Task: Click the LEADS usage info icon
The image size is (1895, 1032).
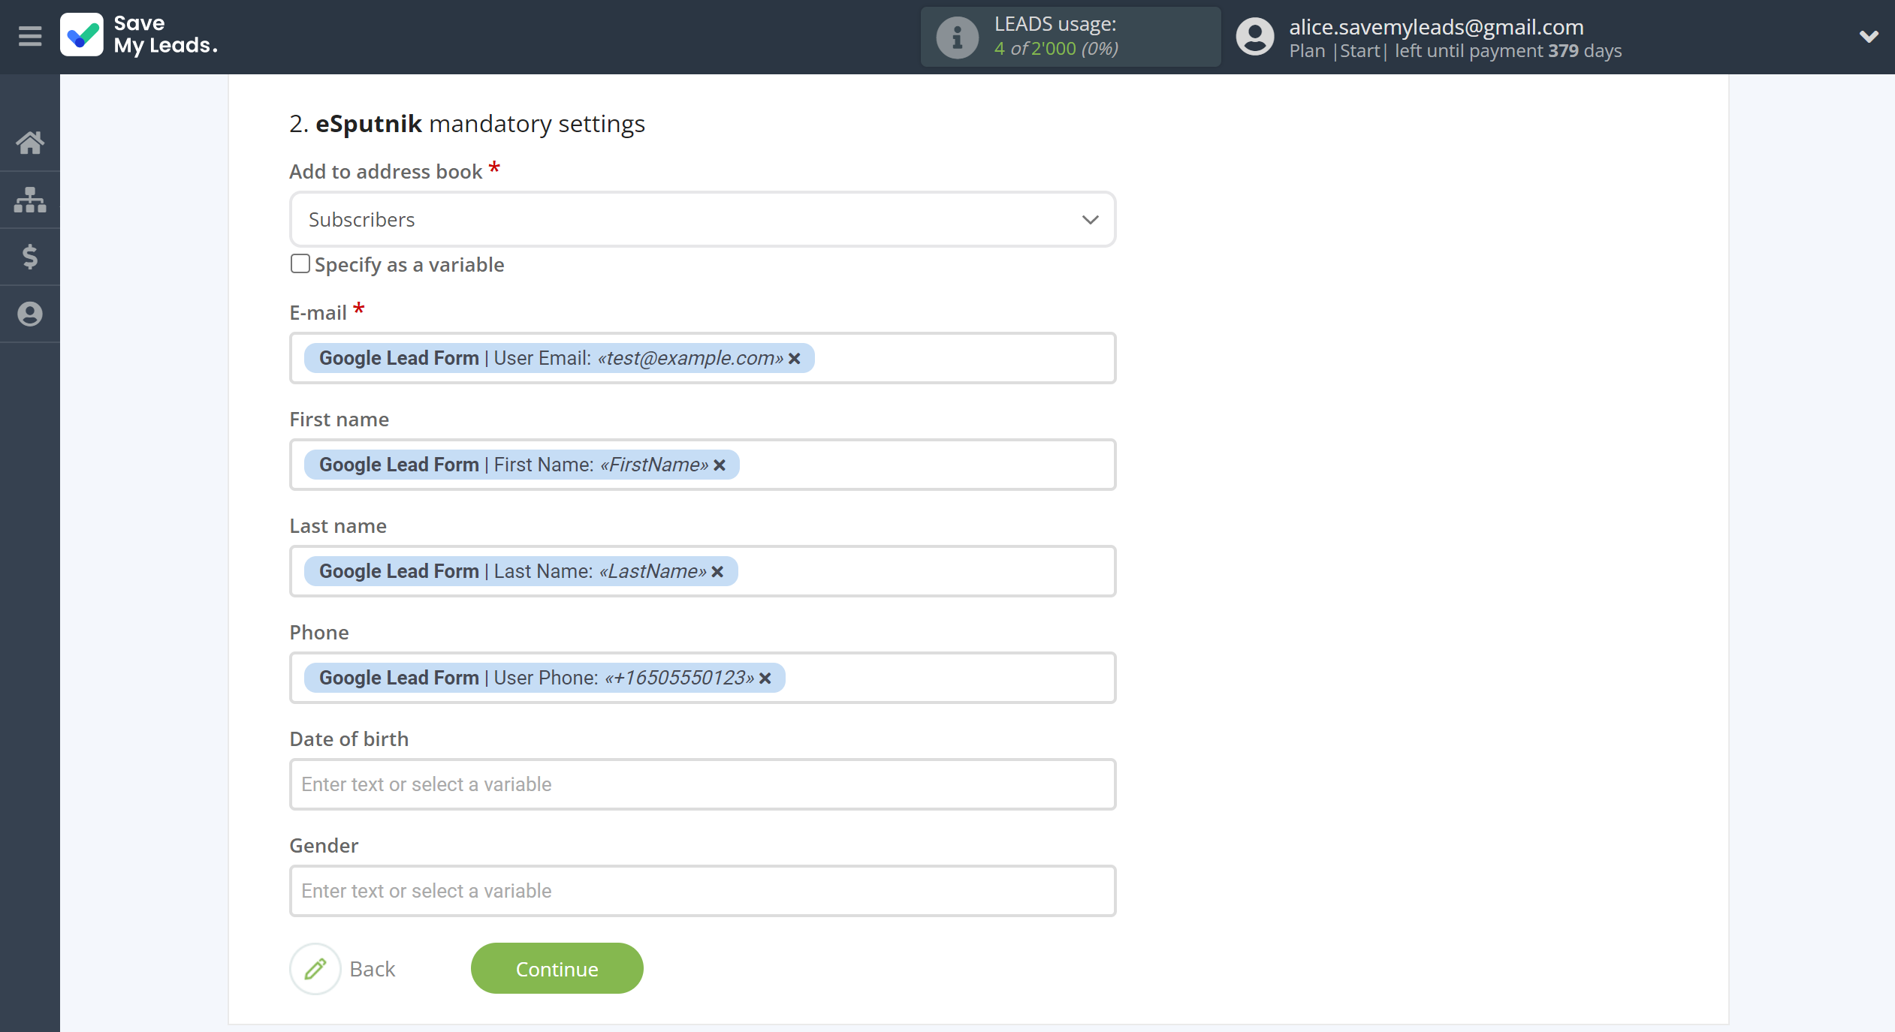Action: pyautogui.click(x=957, y=37)
